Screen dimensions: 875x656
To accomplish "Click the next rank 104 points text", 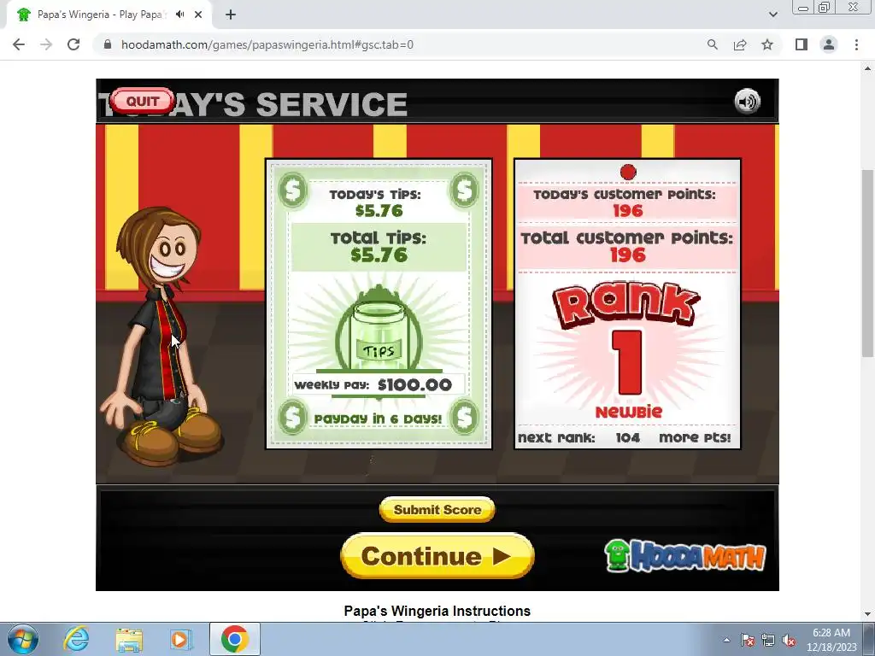I will [625, 437].
